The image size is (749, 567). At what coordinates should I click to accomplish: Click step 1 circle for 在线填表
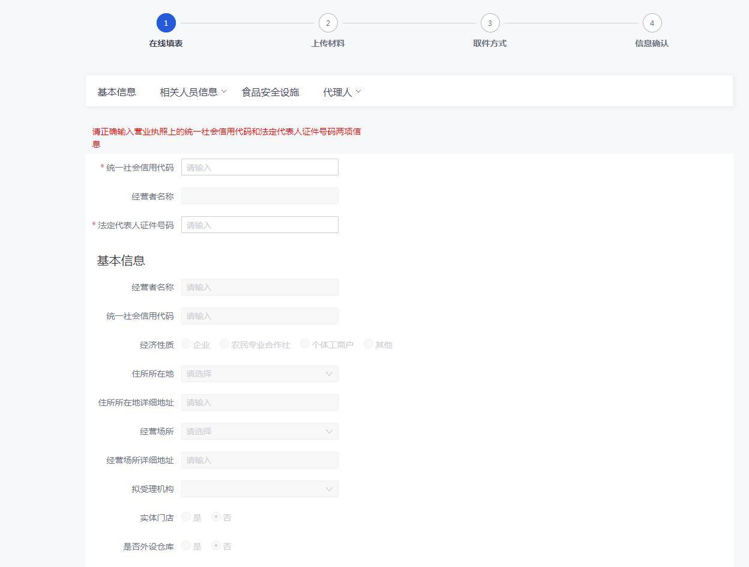(166, 23)
